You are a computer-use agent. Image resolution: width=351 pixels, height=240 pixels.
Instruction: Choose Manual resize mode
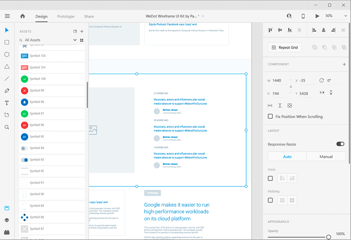[x=326, y=156]
